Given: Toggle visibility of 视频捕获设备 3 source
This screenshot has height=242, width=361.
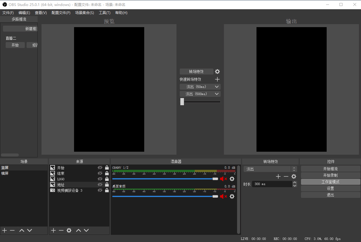Looking at the screenshot, I should pos(100,190).
